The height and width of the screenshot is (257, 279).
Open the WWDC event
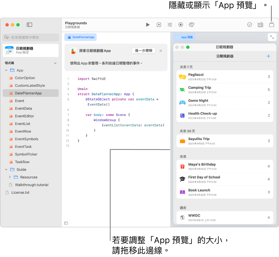pyautogui.click(x=225, y=217)
